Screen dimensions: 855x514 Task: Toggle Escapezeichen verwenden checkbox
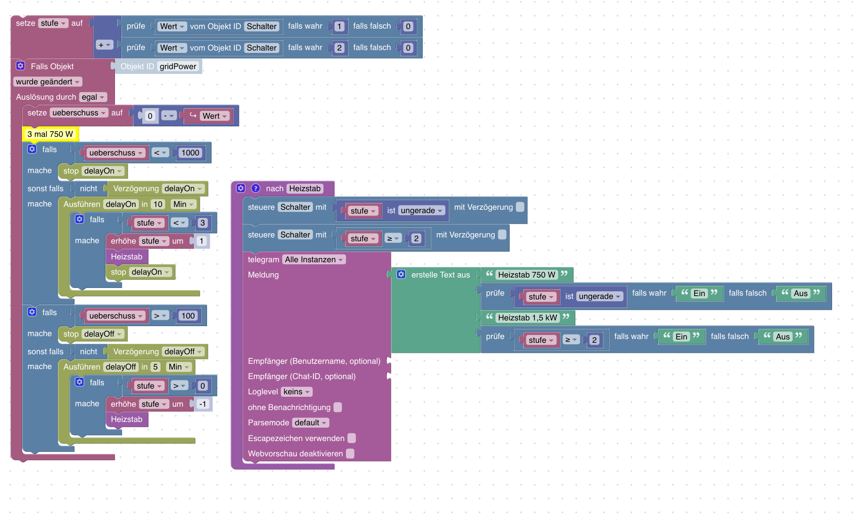352,438
